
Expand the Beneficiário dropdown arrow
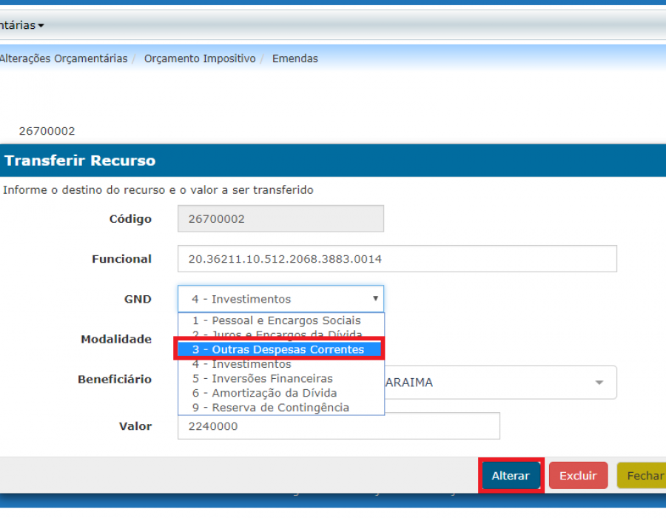point(599,383)
